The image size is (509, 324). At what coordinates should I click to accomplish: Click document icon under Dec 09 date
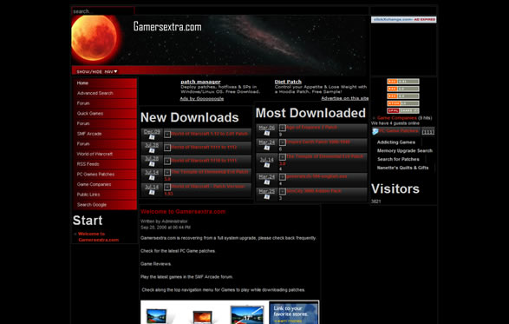tap(152, 137)
